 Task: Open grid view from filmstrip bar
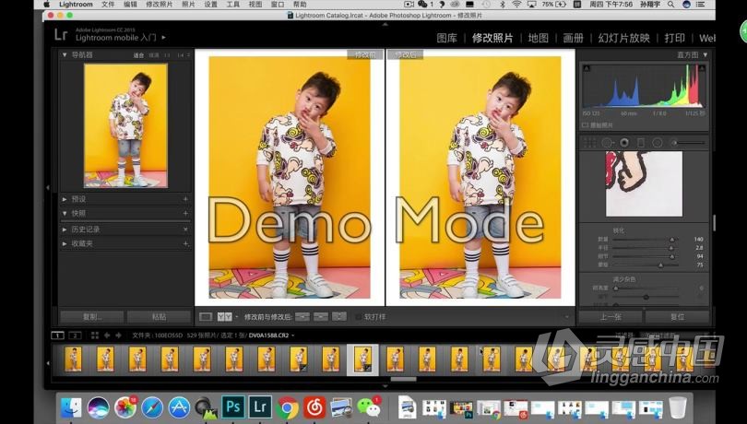tap(95, 336)
